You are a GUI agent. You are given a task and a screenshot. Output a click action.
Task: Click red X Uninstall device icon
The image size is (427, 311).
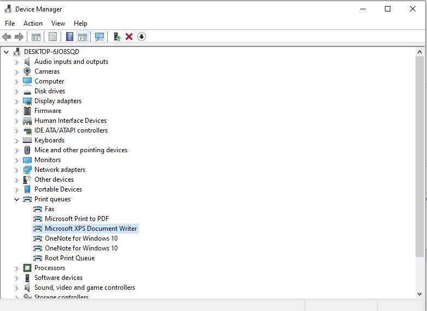coord(129,37)
